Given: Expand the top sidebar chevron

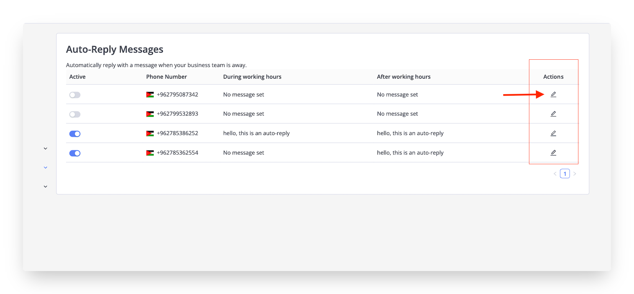Looking at the screenshot, I should click(45, 148).
